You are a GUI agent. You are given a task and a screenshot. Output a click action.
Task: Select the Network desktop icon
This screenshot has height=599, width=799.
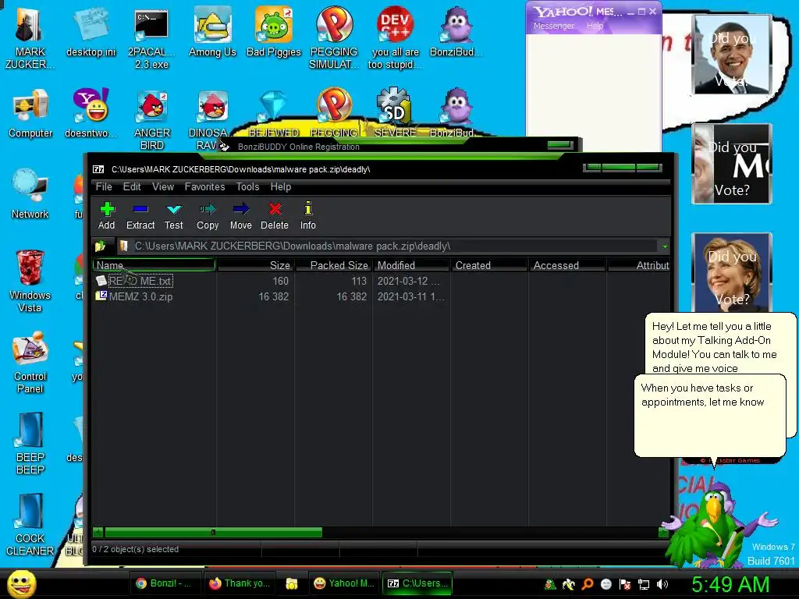coord(30,194)
